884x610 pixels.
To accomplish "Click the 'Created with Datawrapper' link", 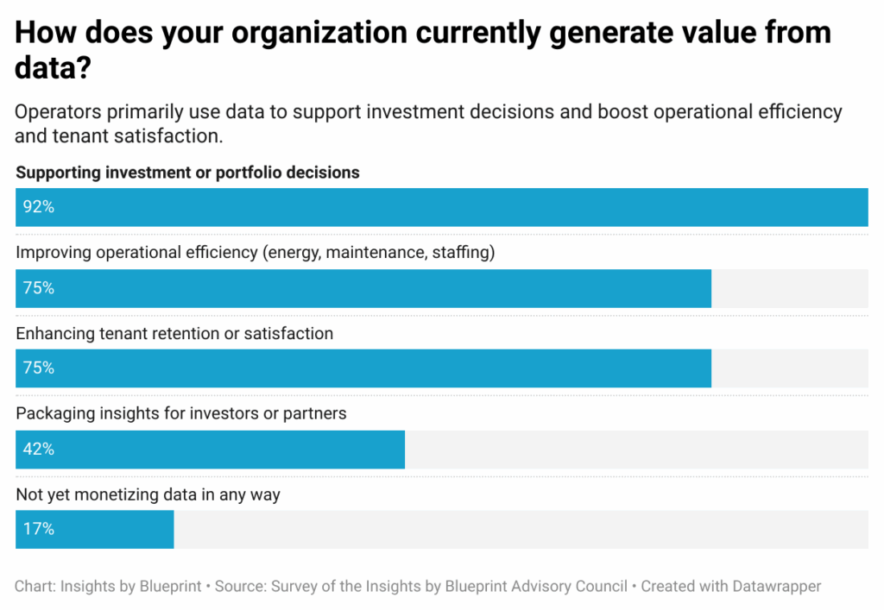I will tap(730, 587).
